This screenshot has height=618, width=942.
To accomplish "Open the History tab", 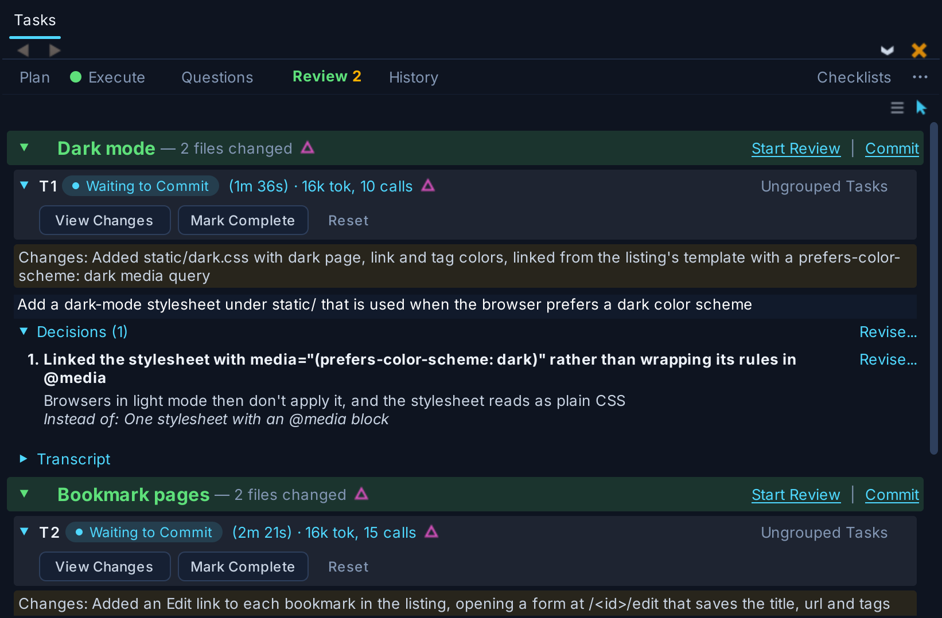I will (x=414, y=77).
